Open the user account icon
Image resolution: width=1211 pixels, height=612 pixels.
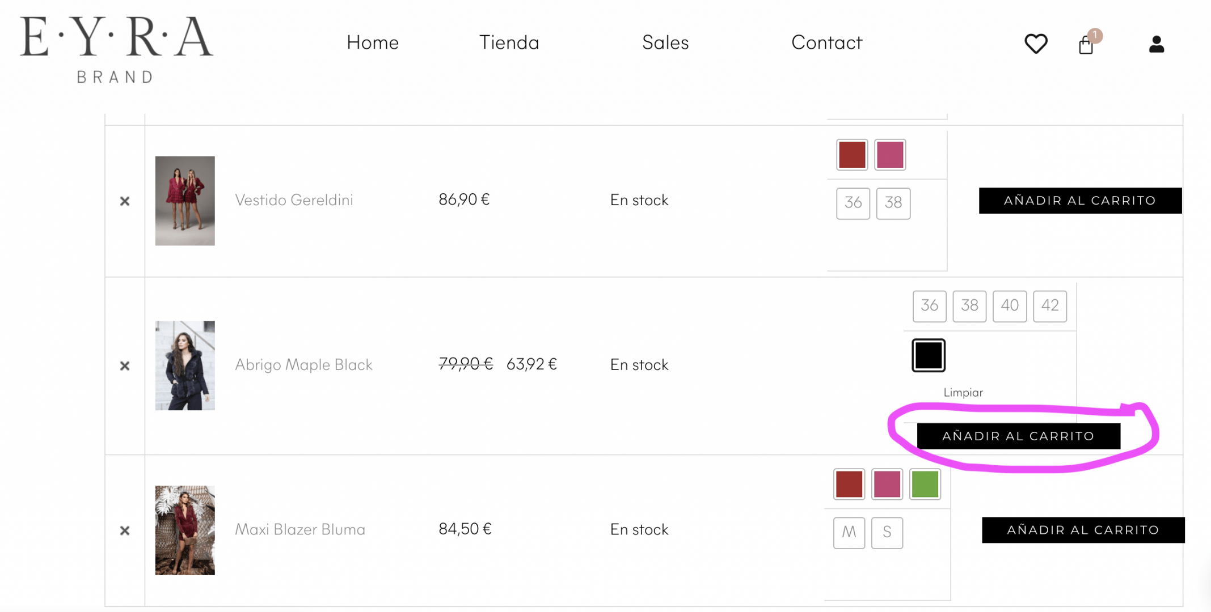coord(1157,44)
